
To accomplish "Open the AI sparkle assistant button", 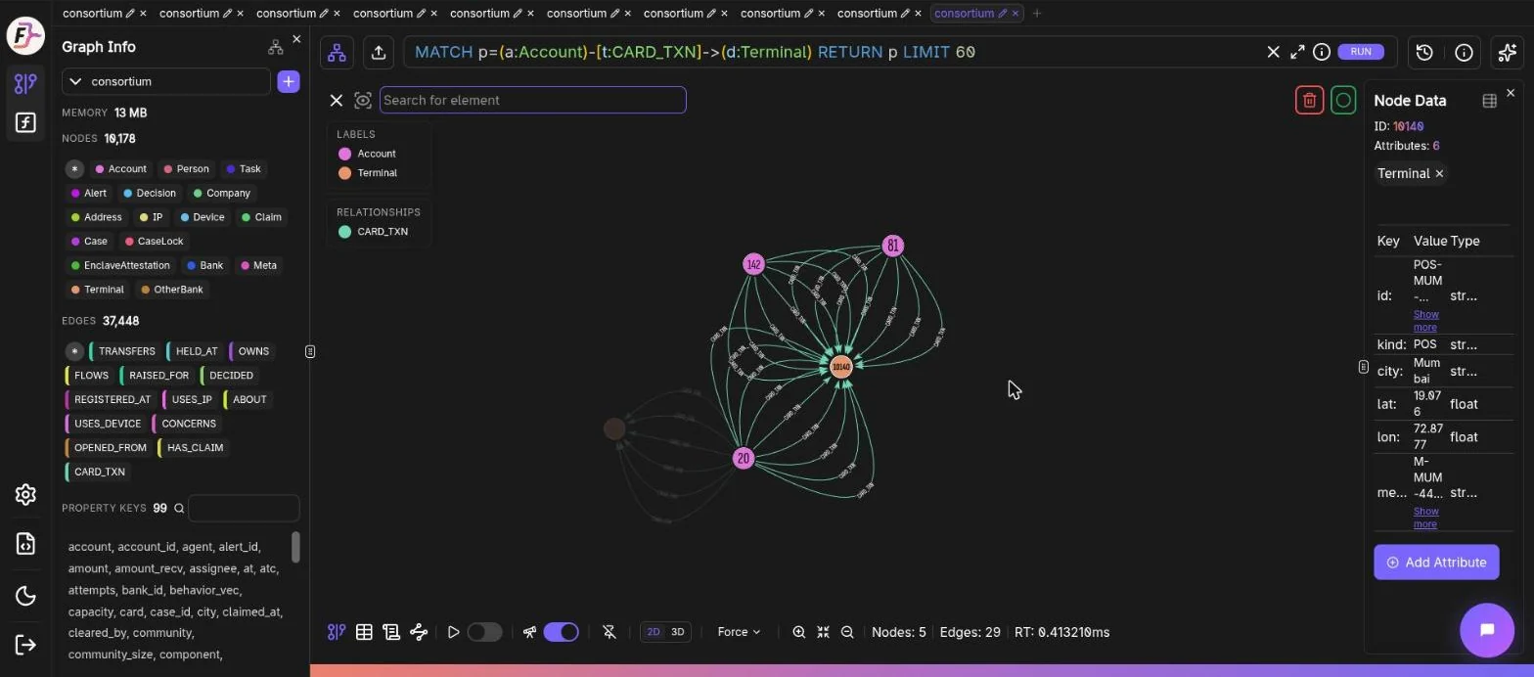I will (x=1508, y=53).
